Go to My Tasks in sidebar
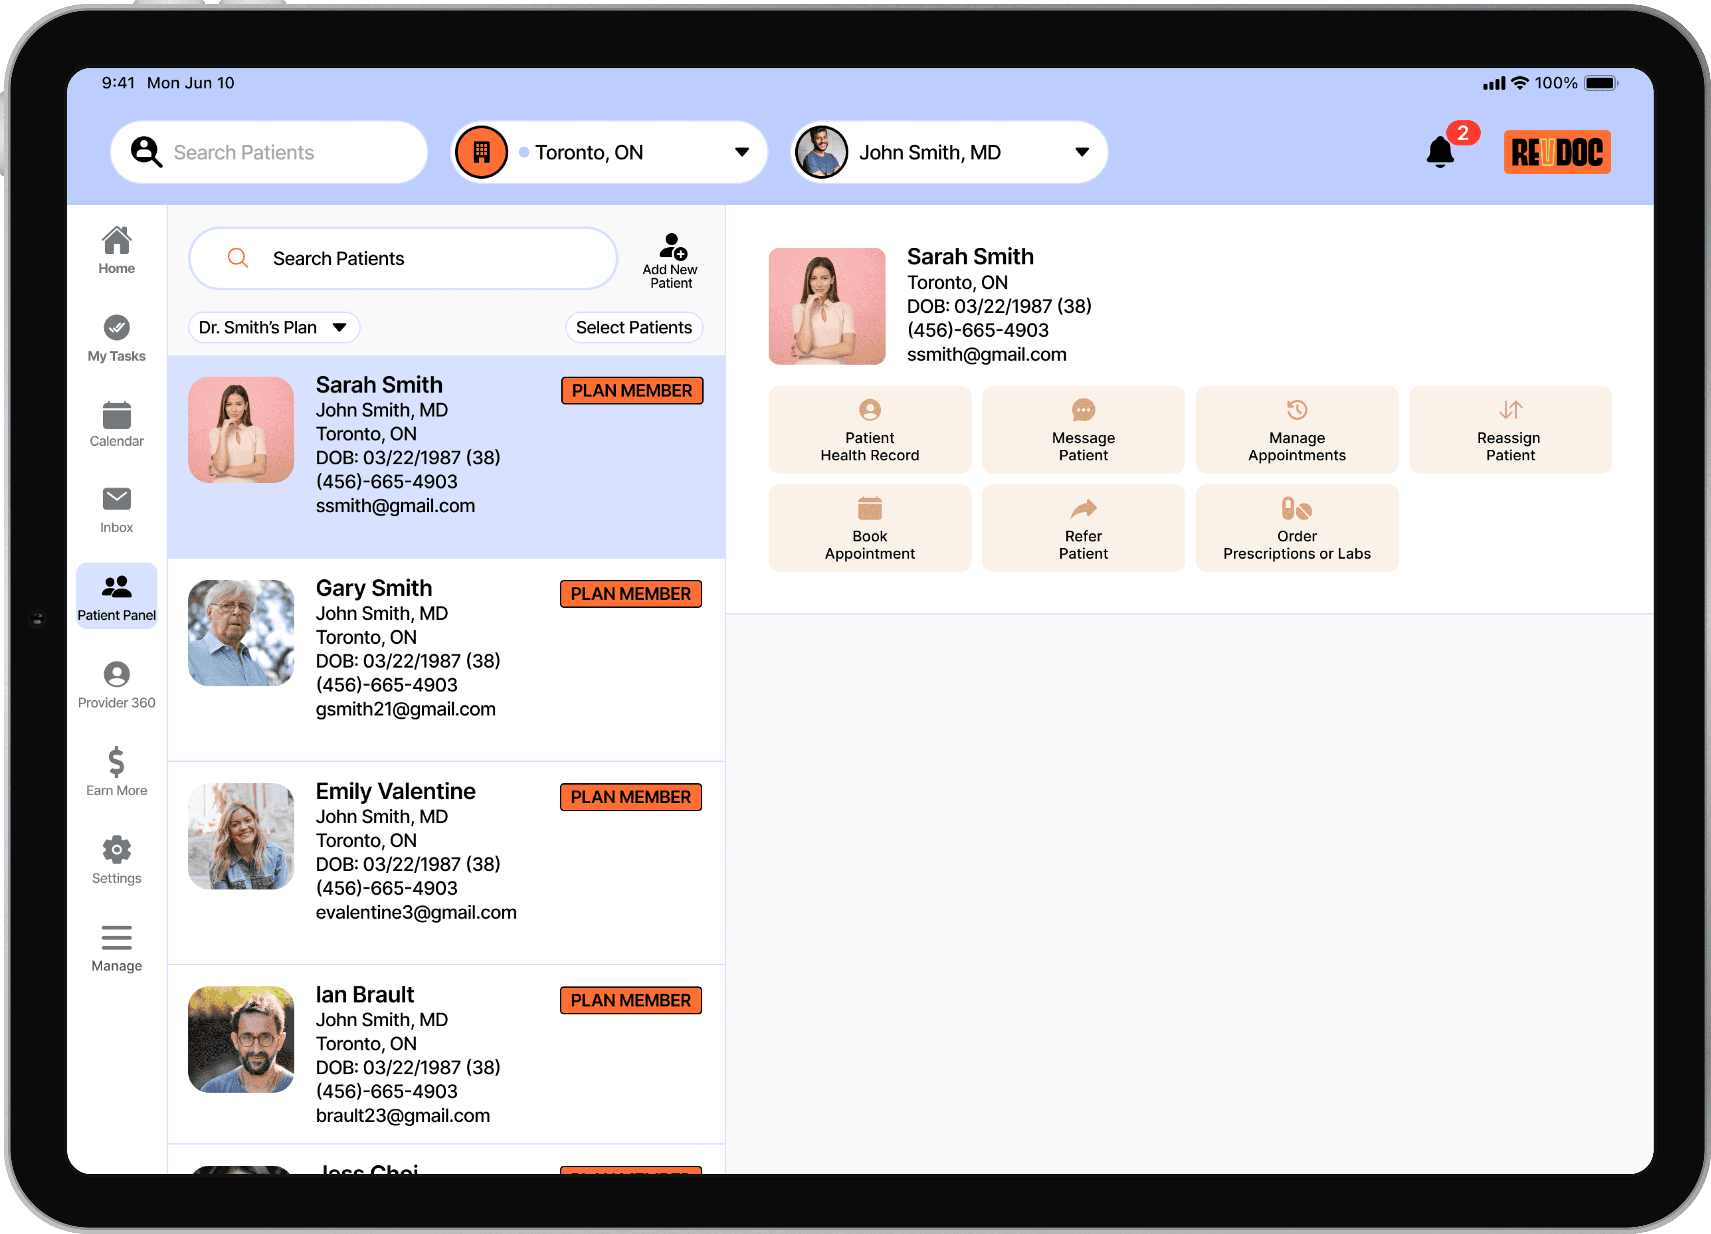Screen dimensions: 1711x1234 (116, 339)
